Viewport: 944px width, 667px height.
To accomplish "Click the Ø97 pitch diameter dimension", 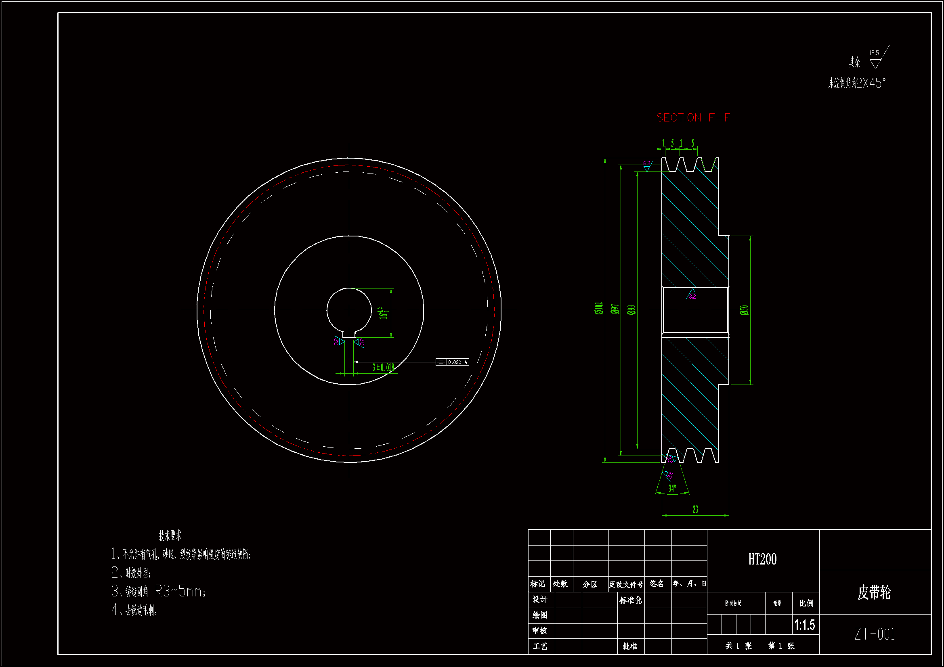I will pos(615,309).
